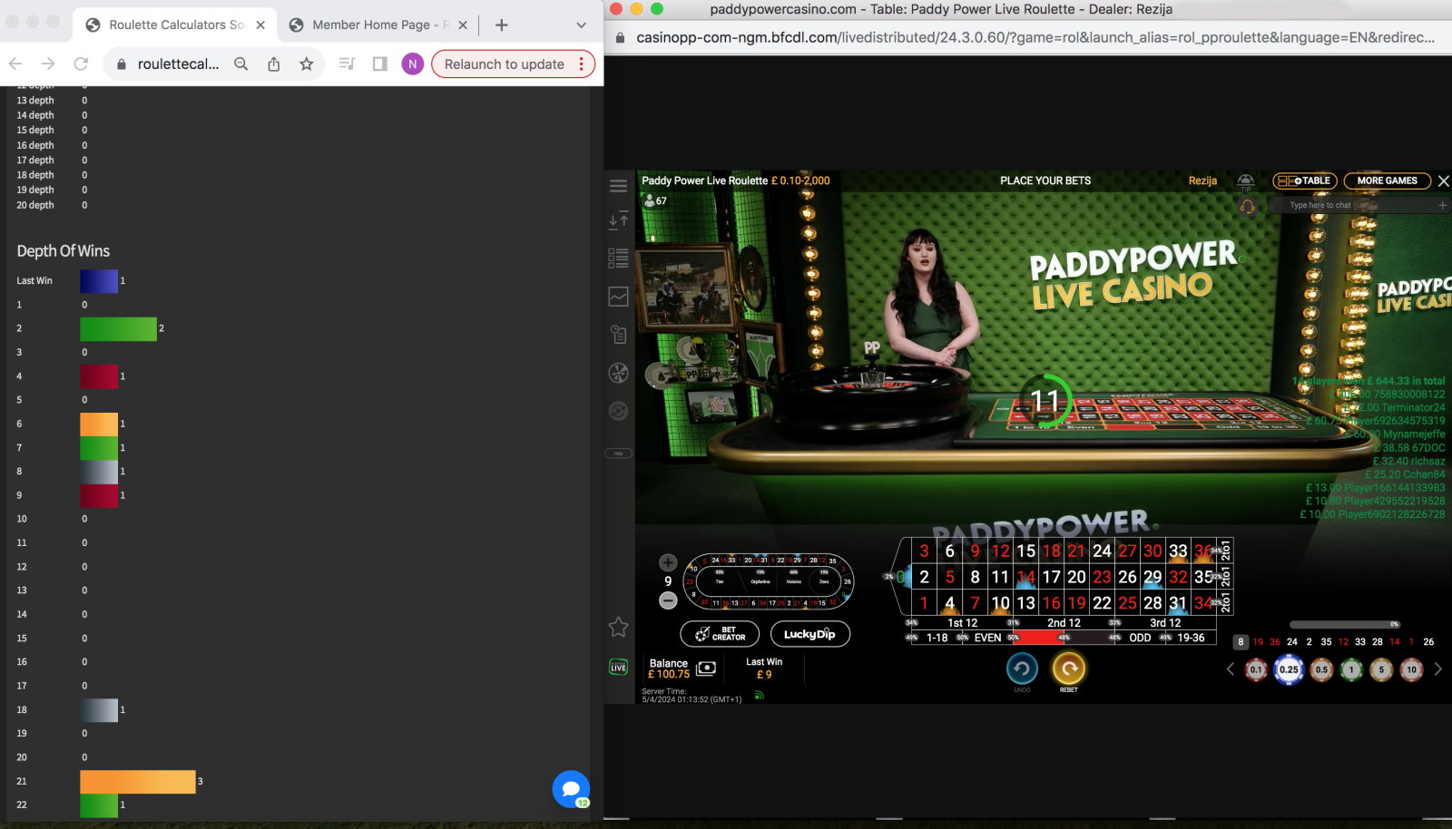Open Chrome three-dot menu beside Relaunch
The image size is (1452, 829).
[581, 64]
